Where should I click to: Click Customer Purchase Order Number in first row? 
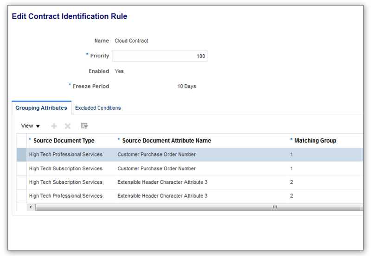(156, 155)
